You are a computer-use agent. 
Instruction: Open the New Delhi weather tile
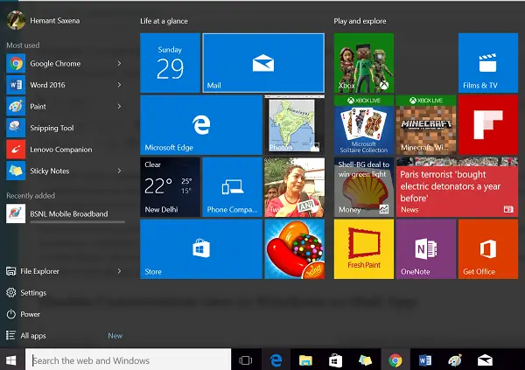pos(170,187)
